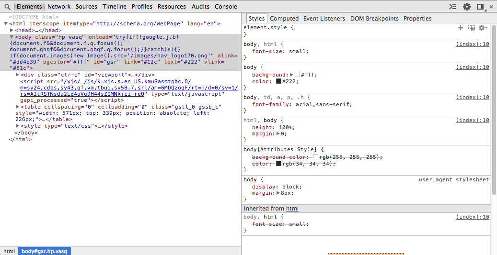The height and width of the screenshot is (255, 497).
Task: Click the body, td, a, p, .h selector
Action: click(x=273, y=97)
